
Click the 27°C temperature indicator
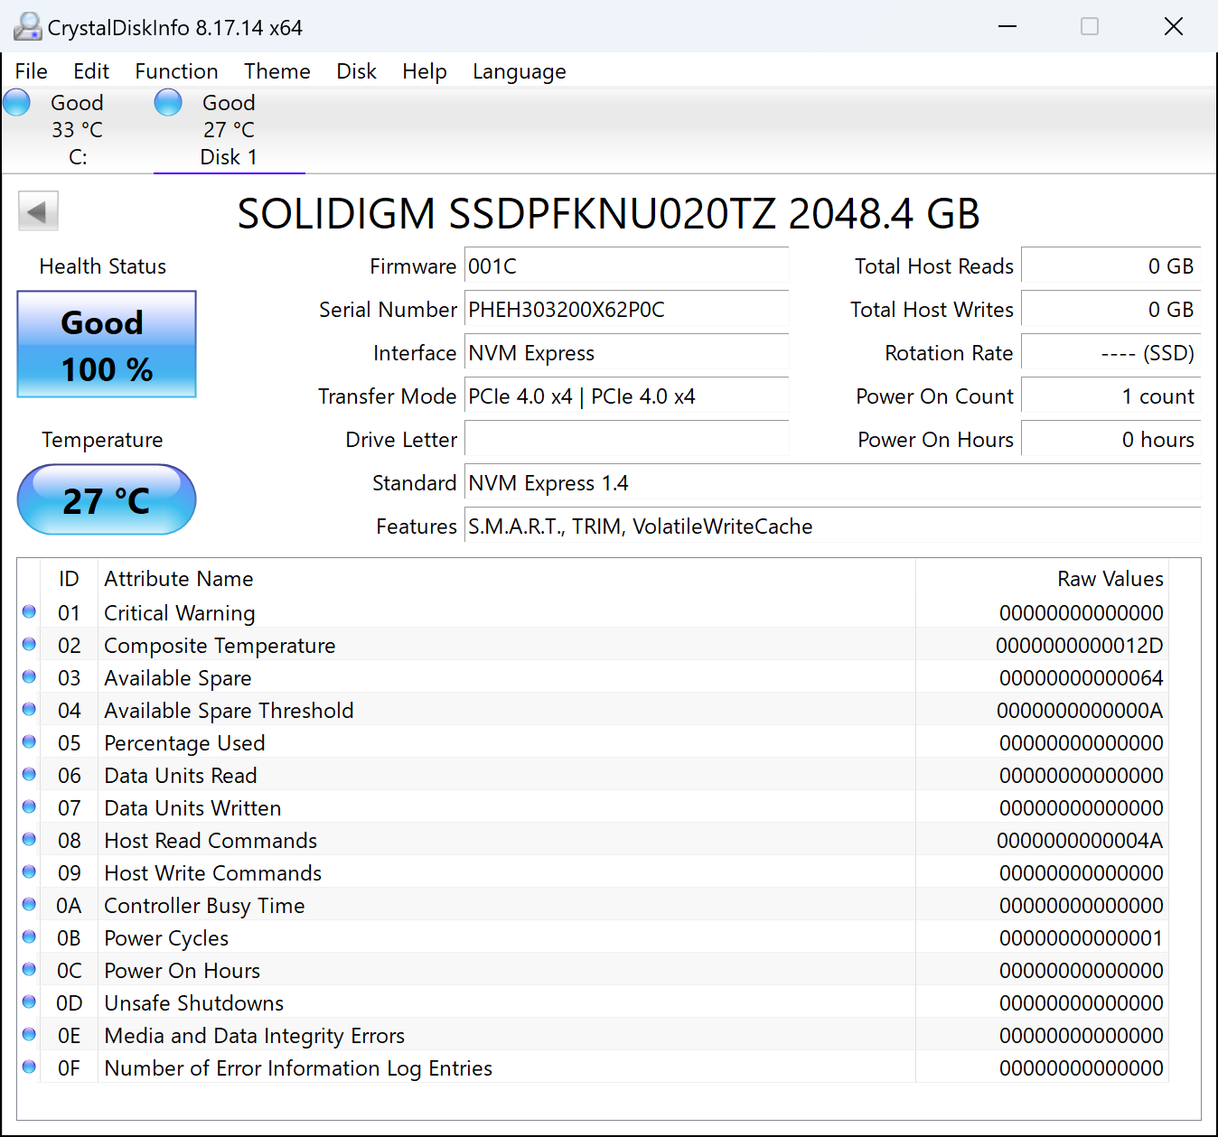(x=106, y=499)
